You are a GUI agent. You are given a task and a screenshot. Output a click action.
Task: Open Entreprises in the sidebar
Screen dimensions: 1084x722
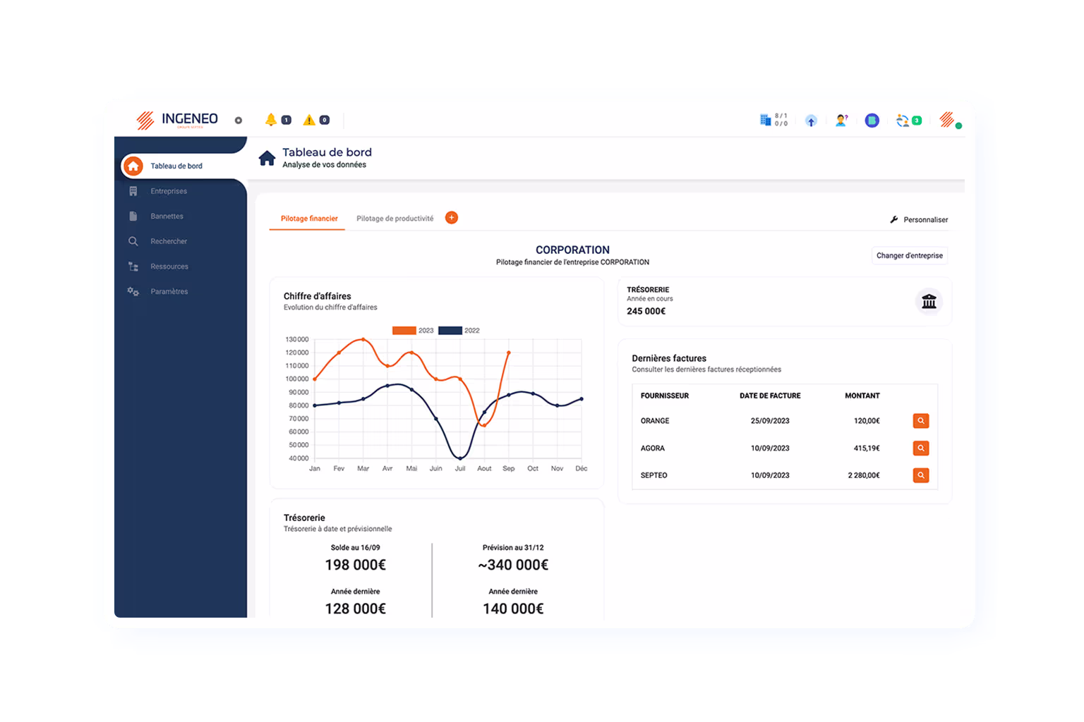pyautogui.click(x=169, y=191)
